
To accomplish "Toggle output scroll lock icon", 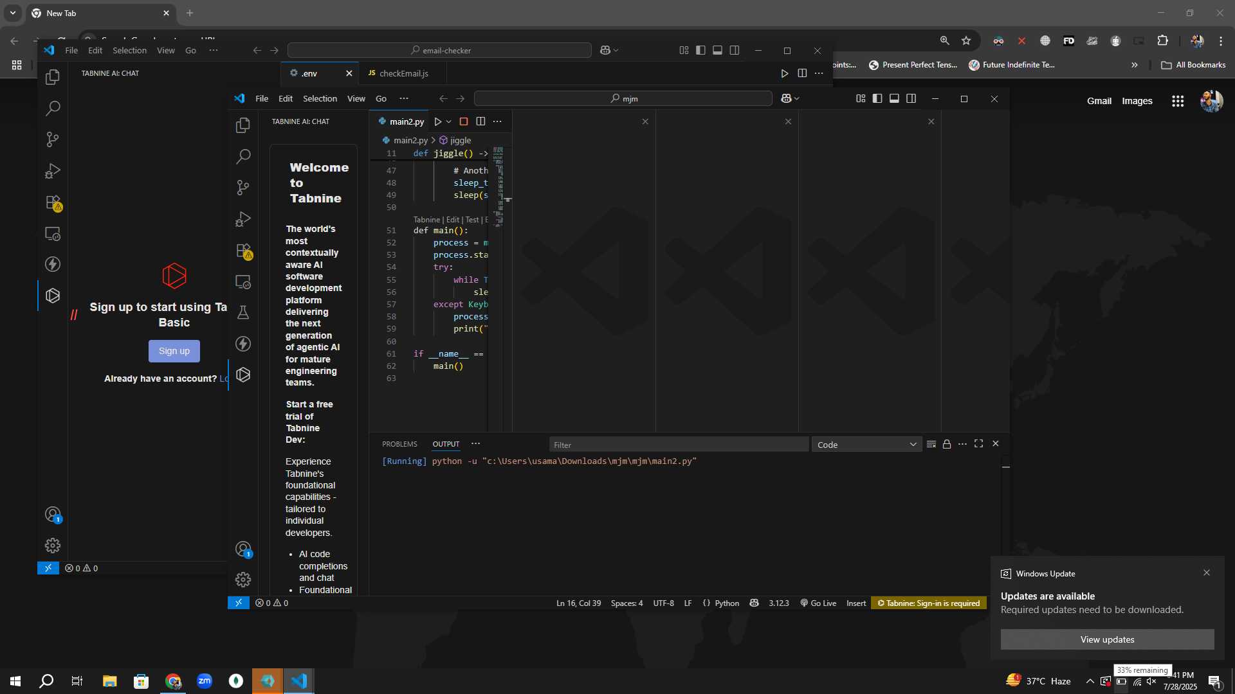I will coord(947,444).
